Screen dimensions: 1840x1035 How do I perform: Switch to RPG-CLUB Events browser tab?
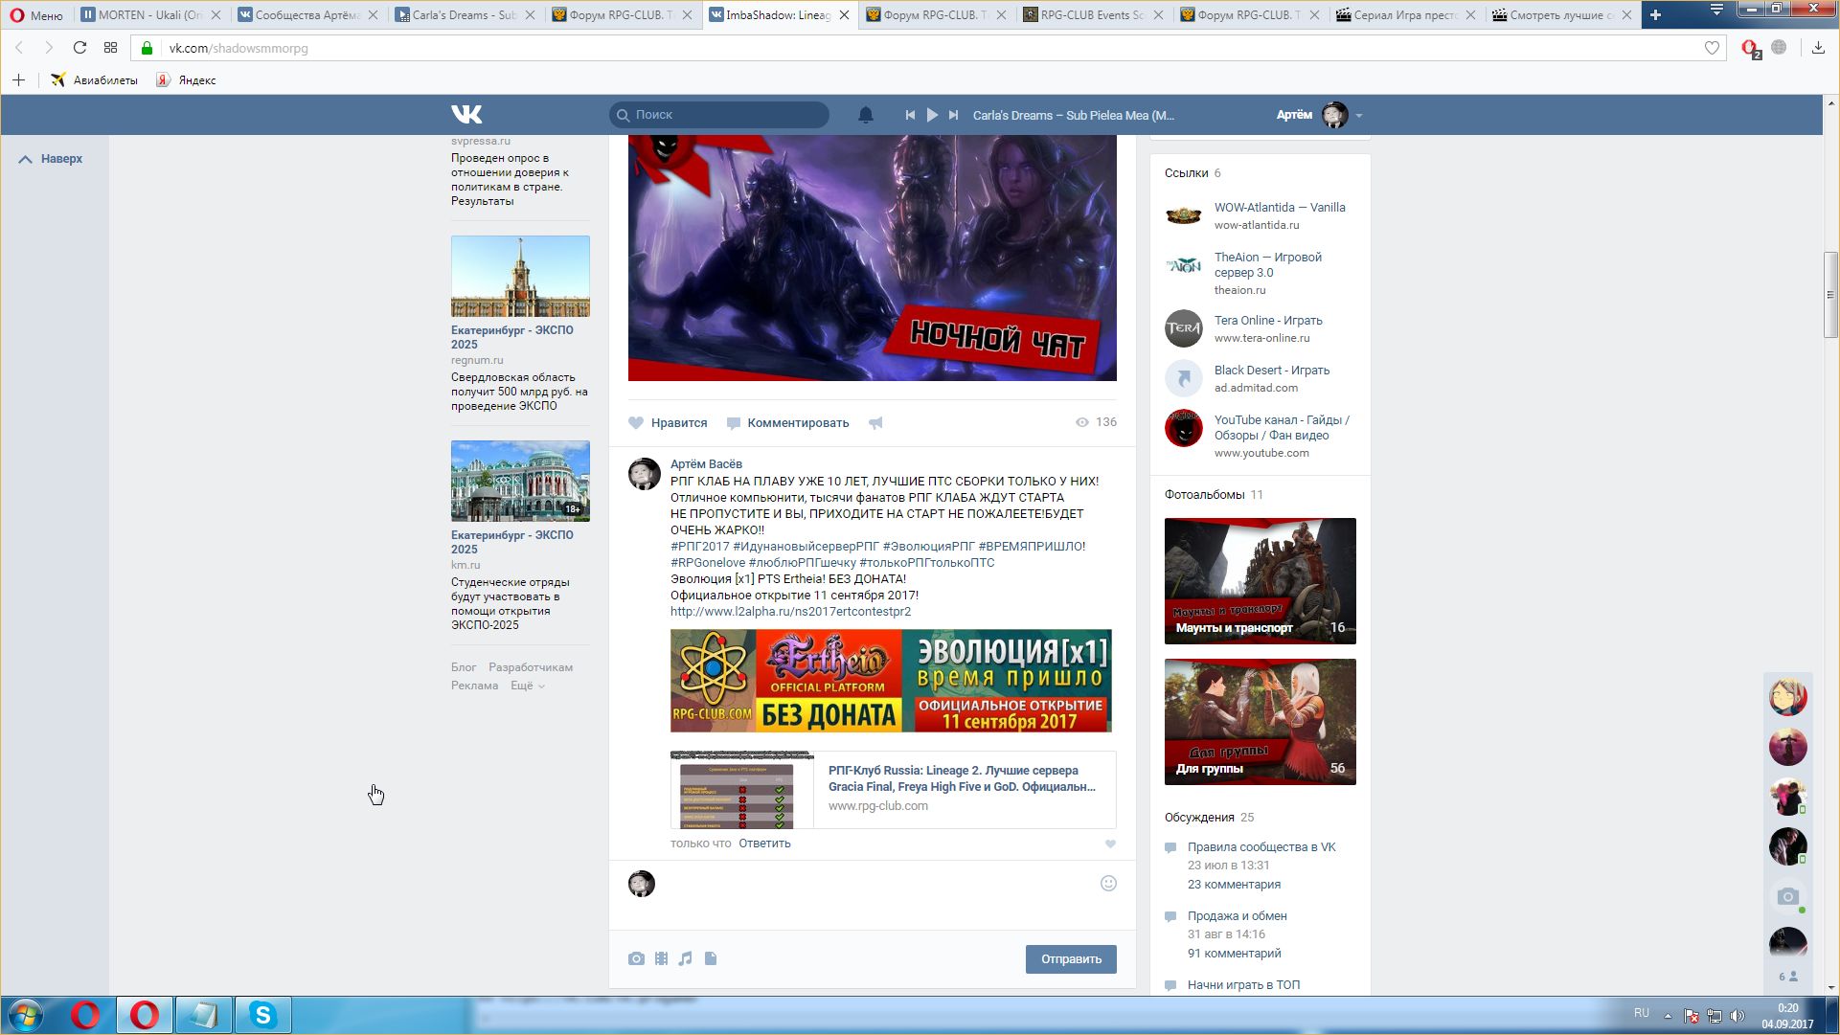pyautogui.click(x=1092, y=15)
